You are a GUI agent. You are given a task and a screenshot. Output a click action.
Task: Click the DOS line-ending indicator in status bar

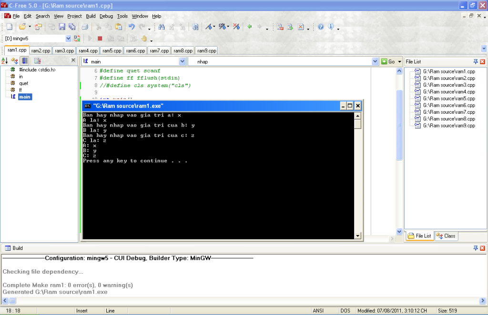pos(345,311)
